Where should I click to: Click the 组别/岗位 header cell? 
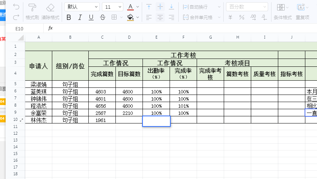tap(70, 66)
